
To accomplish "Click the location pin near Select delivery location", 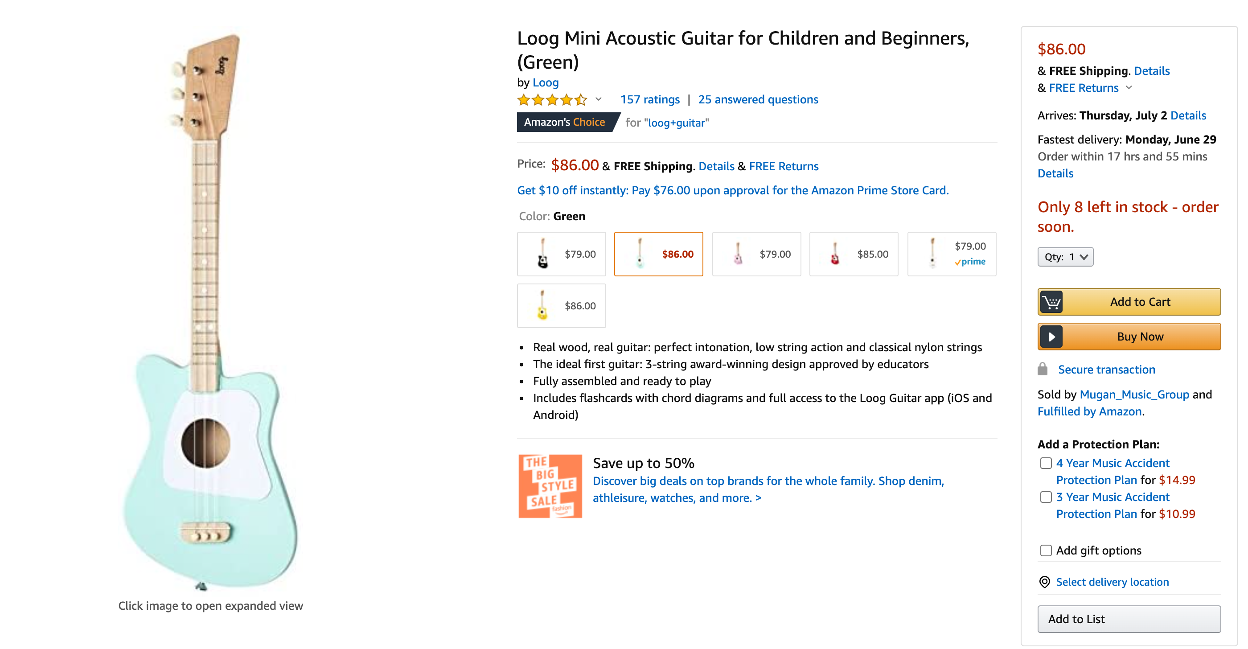I will point(1044,582).
